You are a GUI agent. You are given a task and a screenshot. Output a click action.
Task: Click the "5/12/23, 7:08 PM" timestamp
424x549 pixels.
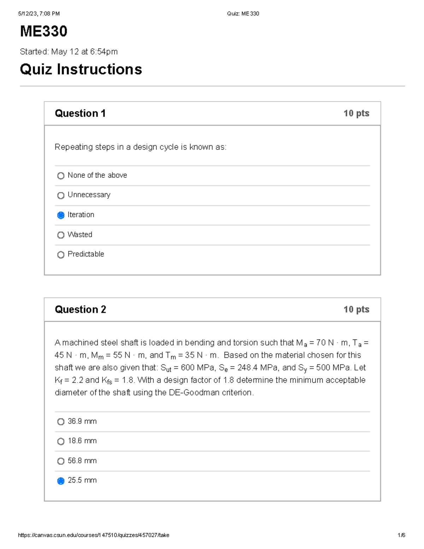coord(39,13)
